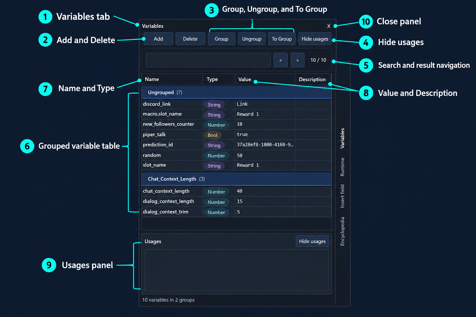Collapse the Ungrouped (7) group header
The image size is (476, 317).
pos(236,92)
